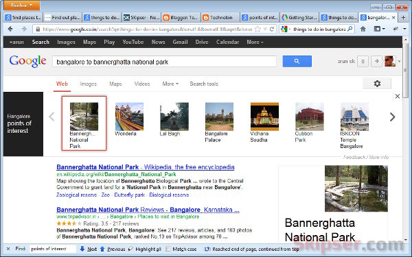Viewport: 412px width, 257px height.
Task: Open the URL history dropdown arrow
Action: pos(265,29)
